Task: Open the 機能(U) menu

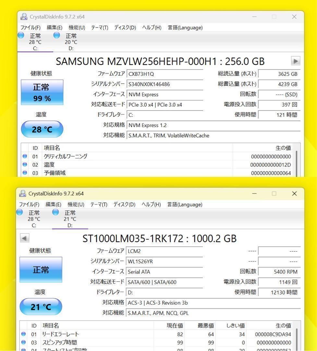Action: coord(76,28)
